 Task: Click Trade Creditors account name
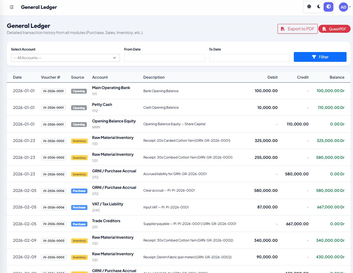pyautogui.click(x=106, y=221)
